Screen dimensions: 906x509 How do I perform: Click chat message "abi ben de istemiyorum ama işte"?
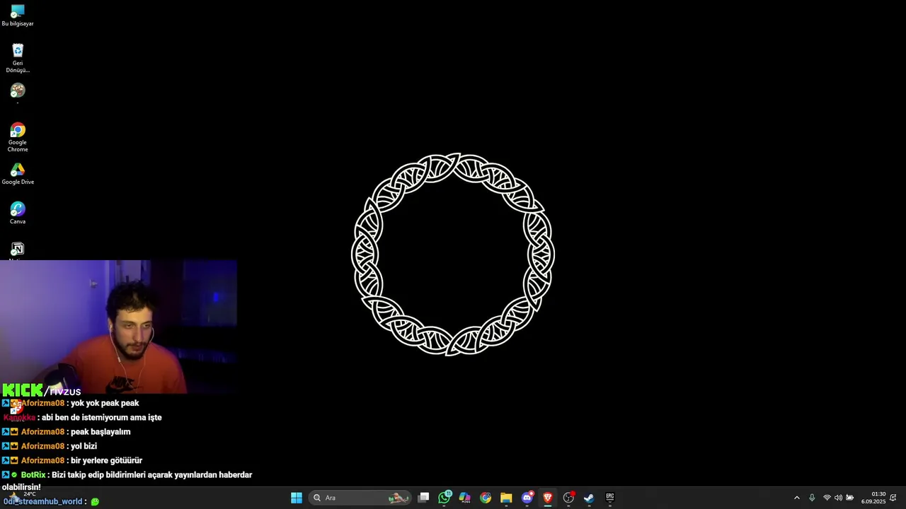[101, 417]
